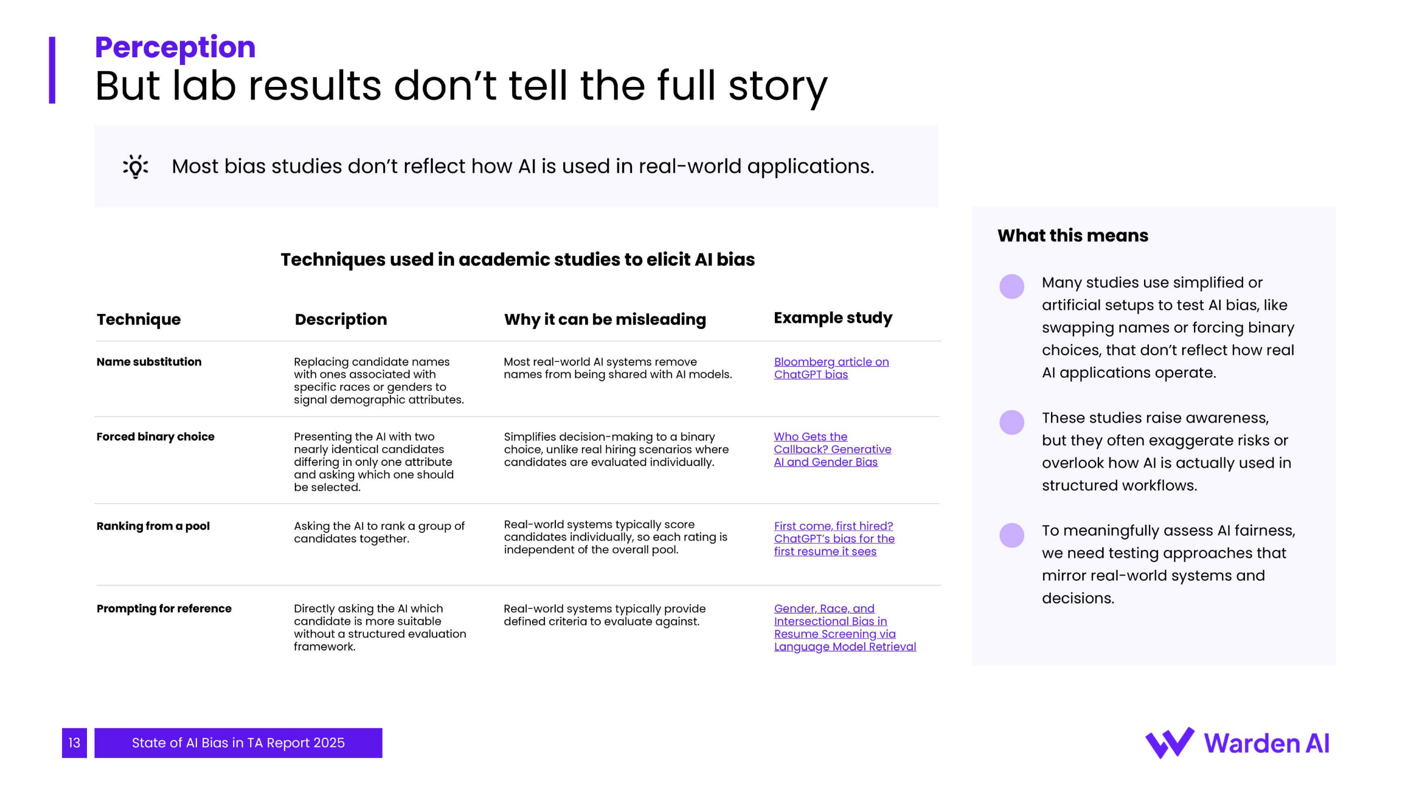This screenshot has width=1408, height=792.
Task: Select the Example study column header
Action: 833,318
